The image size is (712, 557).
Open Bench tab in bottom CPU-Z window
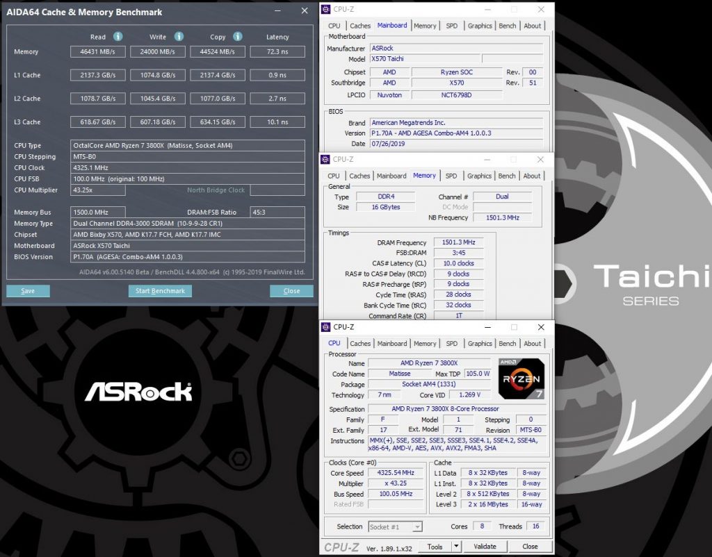[x=507, y=344]
